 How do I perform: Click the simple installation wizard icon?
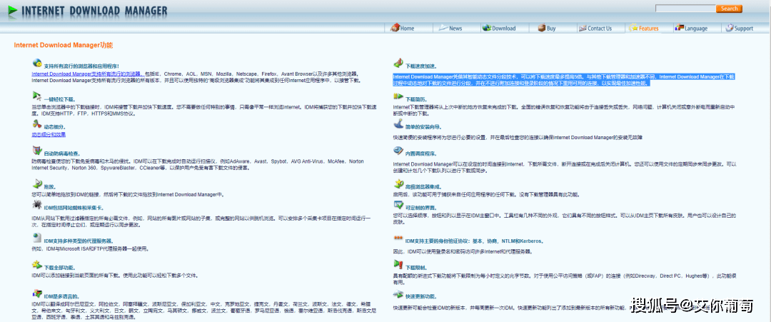[x=398, y=125]
